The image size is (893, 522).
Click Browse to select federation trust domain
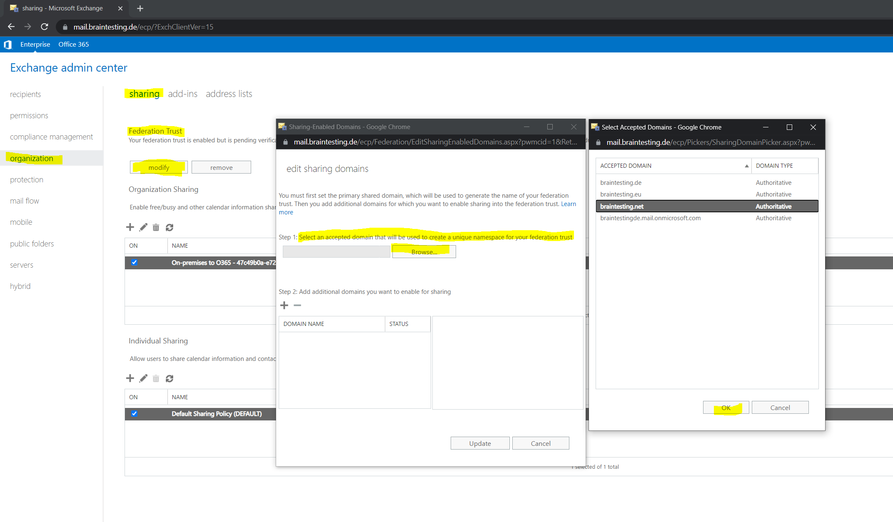[x=423, y=251]
